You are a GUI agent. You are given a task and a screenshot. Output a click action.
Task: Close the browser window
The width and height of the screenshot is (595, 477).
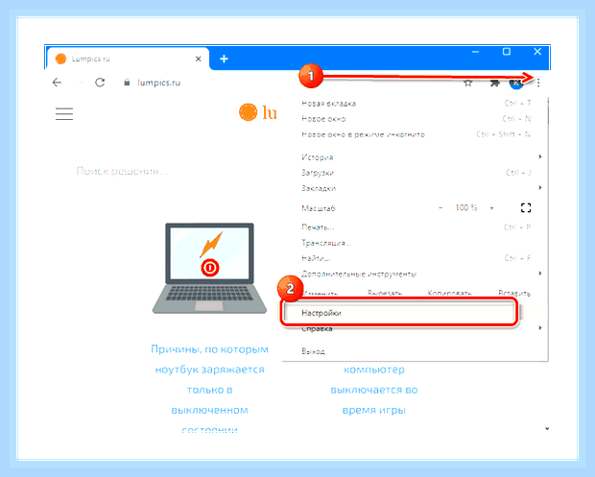(537, 52)
